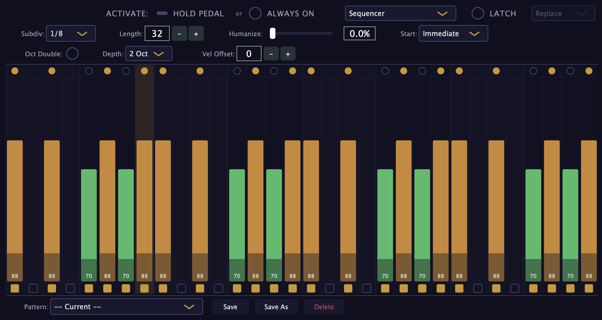The height and width of the screenshot is (320, 602).
Task: Click the last step's orange velocity bar
Action: [589, 211]
